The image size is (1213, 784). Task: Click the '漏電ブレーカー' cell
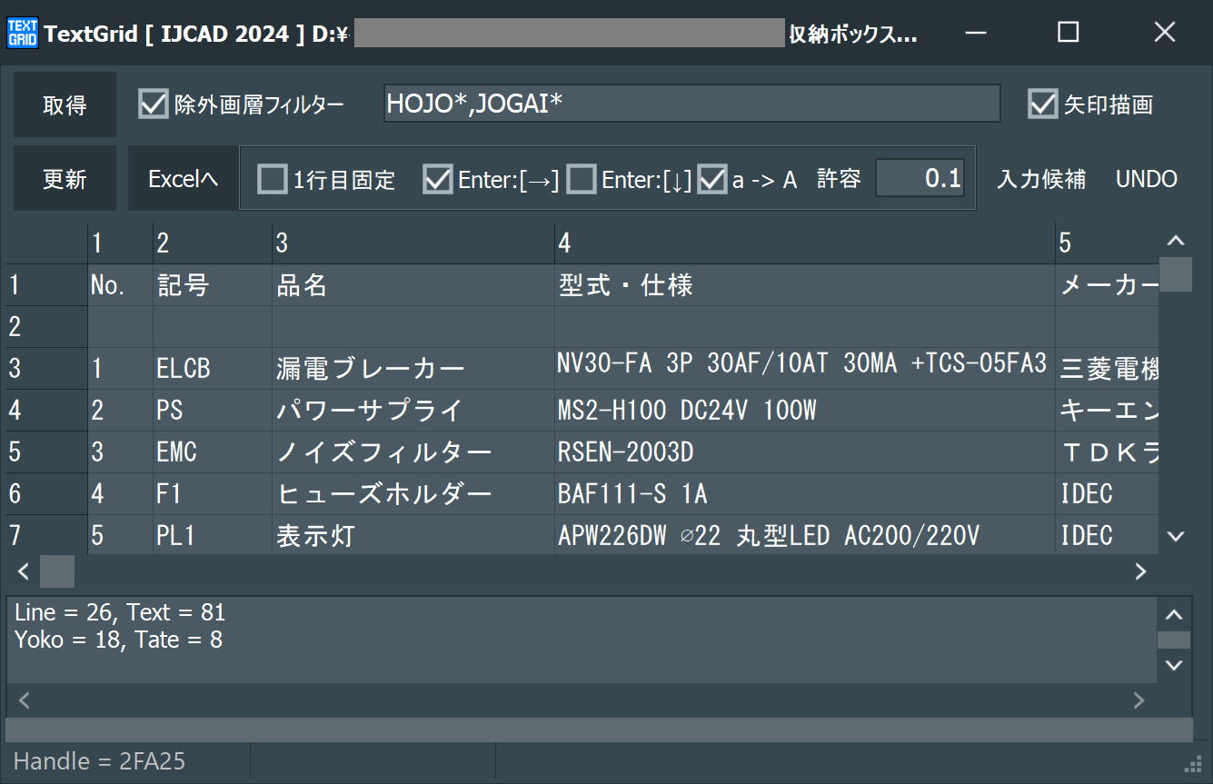coord(413,369)
